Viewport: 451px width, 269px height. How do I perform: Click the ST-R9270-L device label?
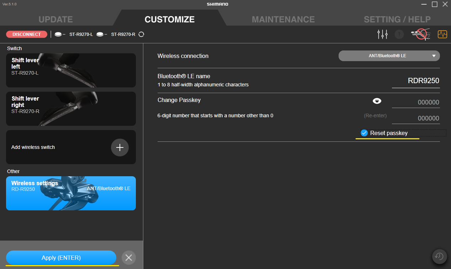tap(81, 34)
